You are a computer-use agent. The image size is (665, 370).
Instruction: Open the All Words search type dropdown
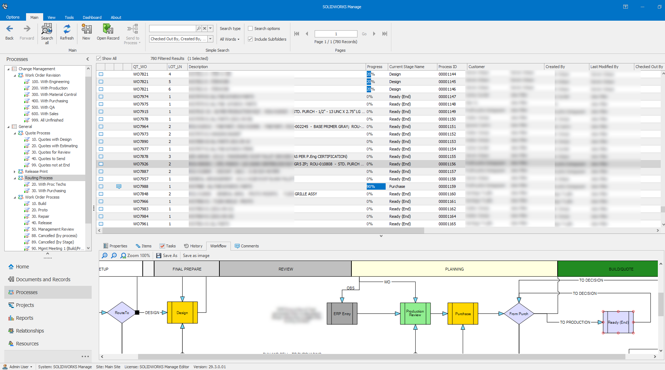pos(230,39)
